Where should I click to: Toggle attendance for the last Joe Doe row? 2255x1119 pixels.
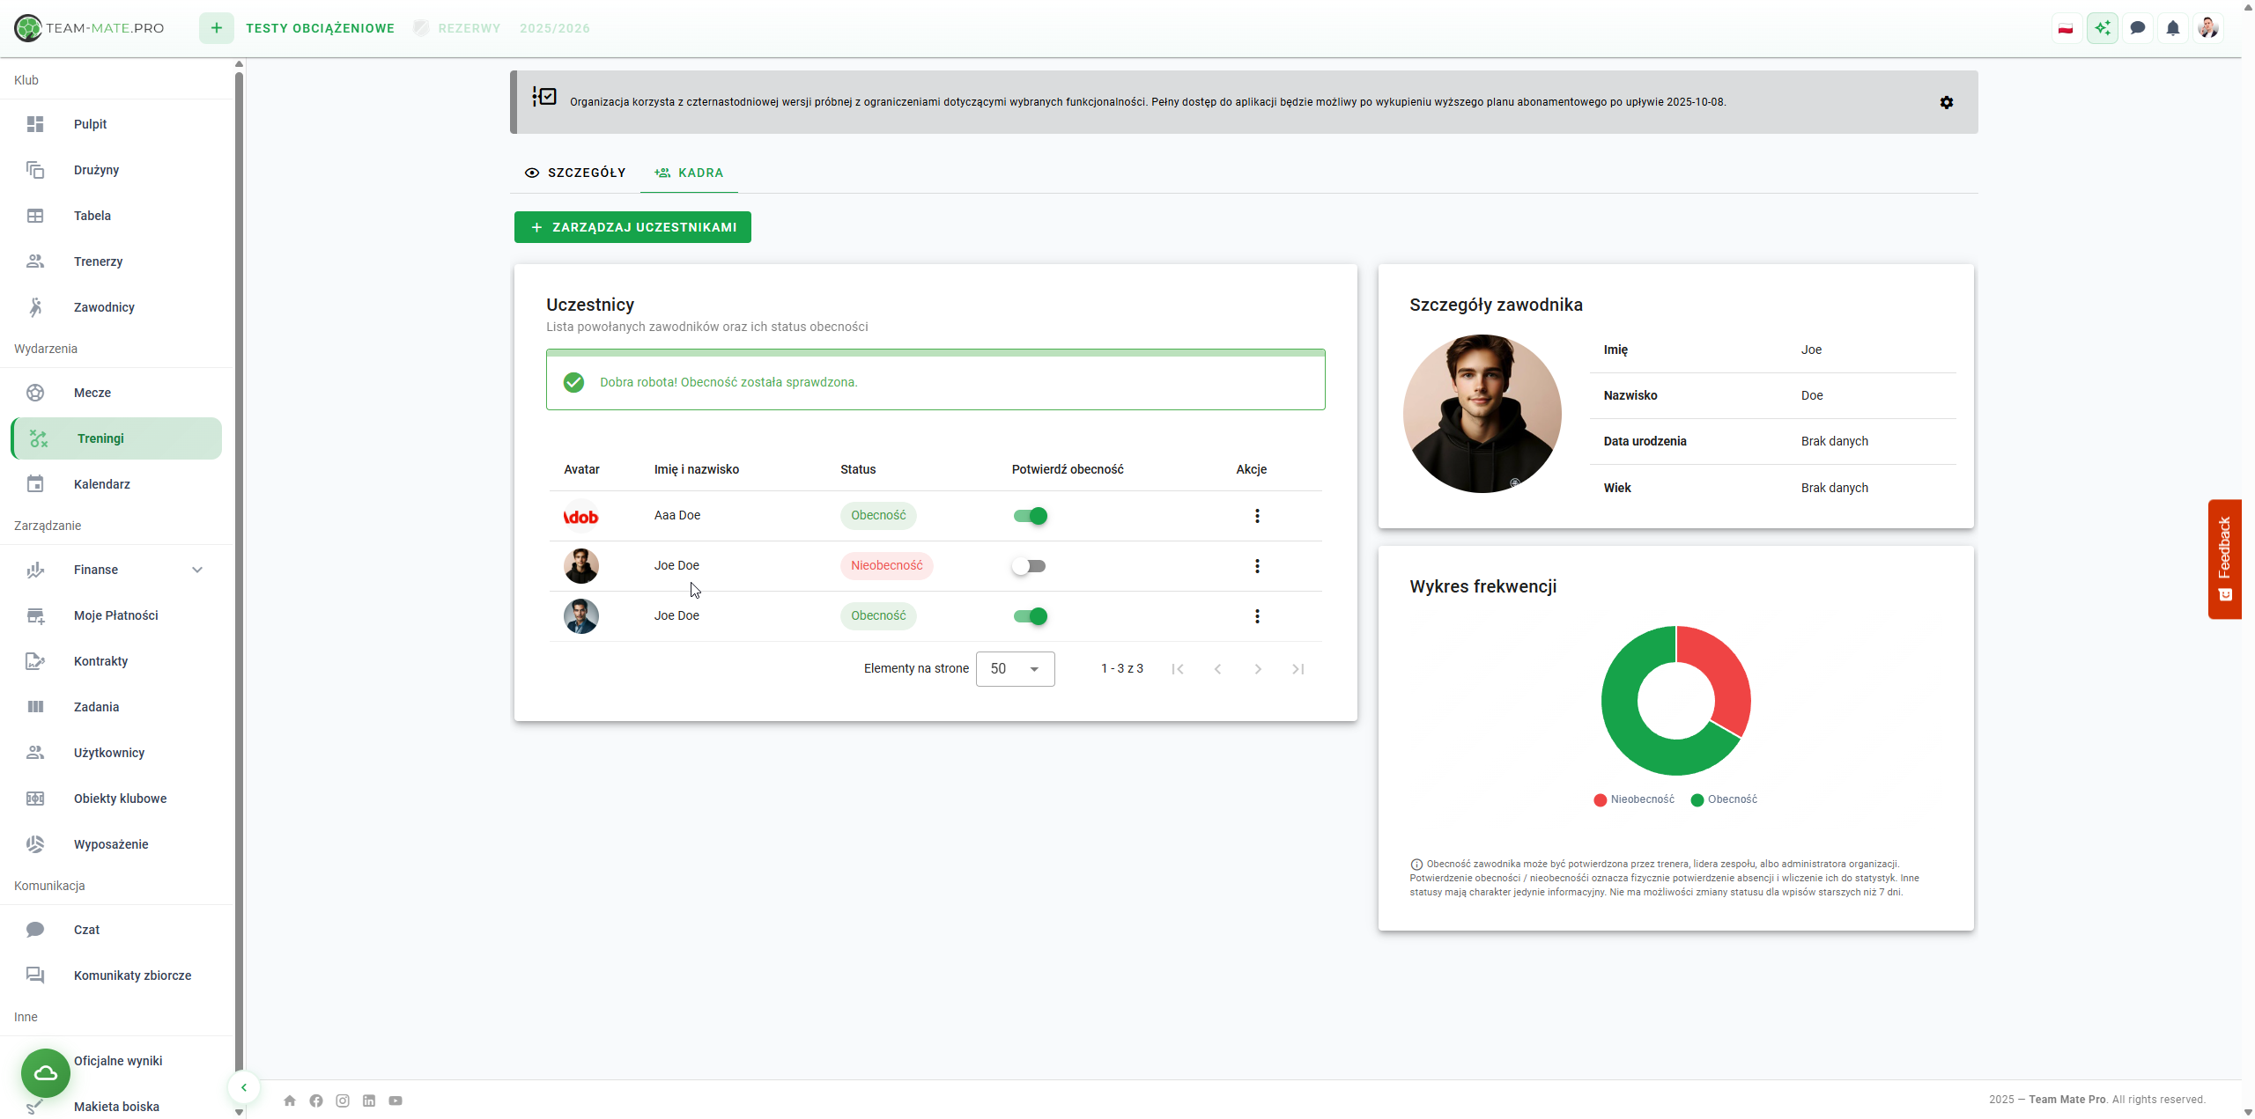[x=1029, y=616]
